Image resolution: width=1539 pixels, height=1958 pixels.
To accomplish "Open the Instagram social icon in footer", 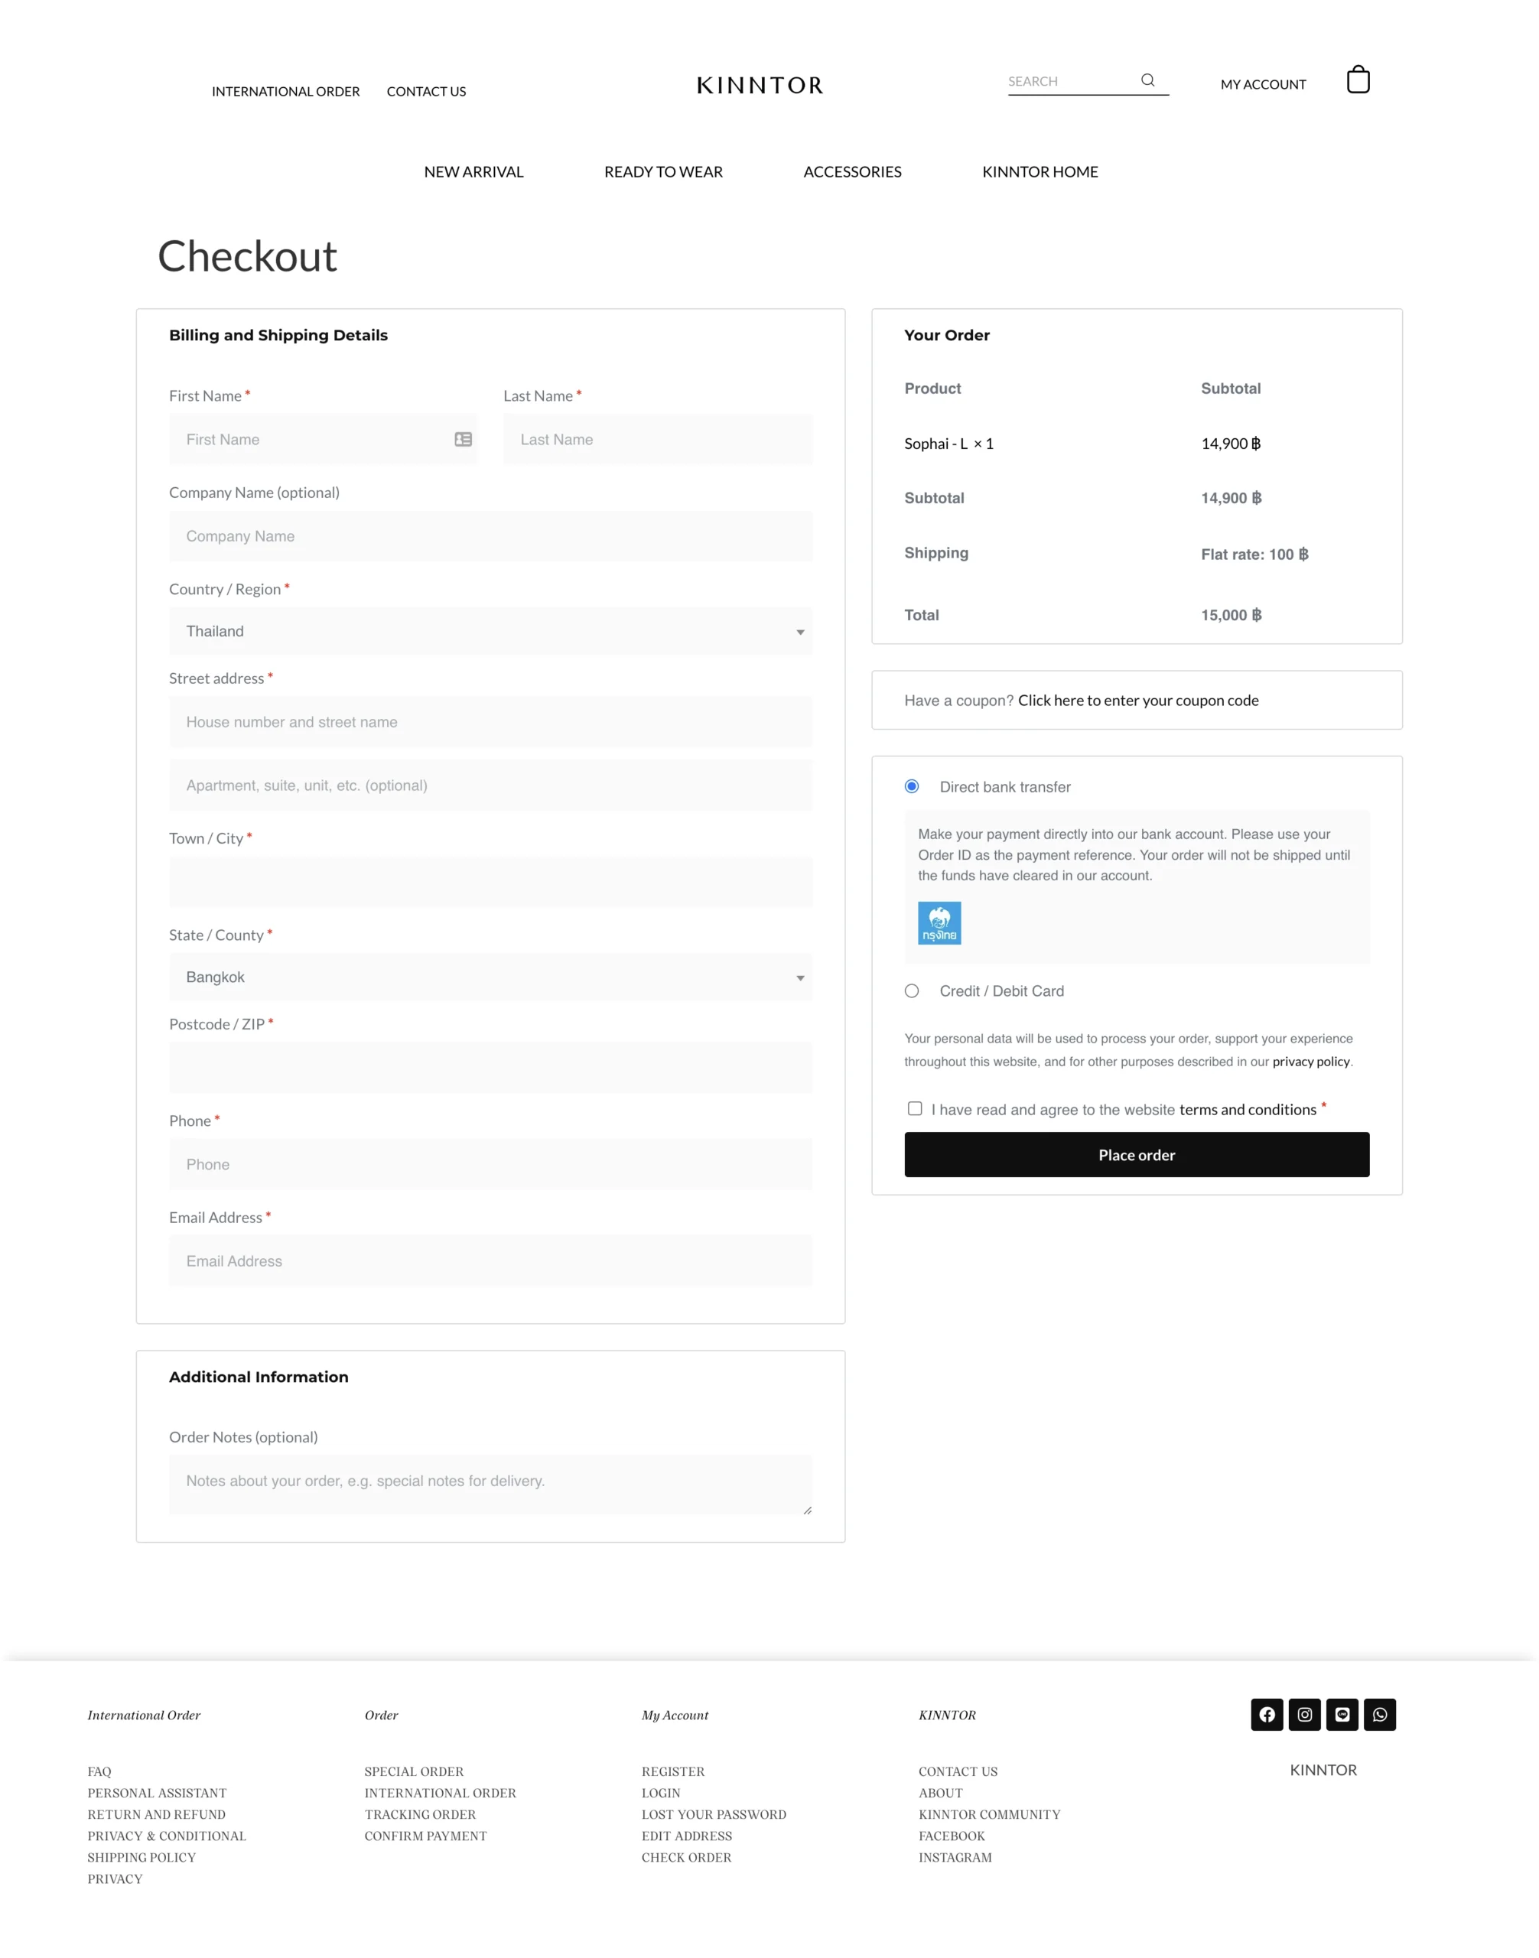I will tap(1304, 1714).
